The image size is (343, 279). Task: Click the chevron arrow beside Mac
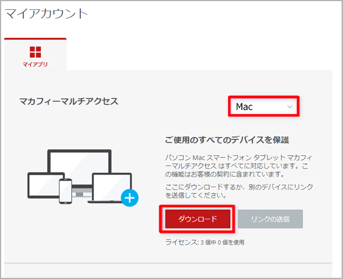(290, 107)
